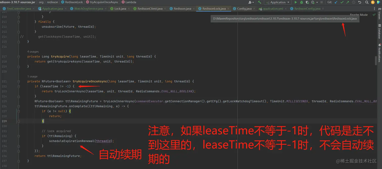This screenshot has height=169, width=382.
Task: Open the Database tool window
Action: point(379,31)
